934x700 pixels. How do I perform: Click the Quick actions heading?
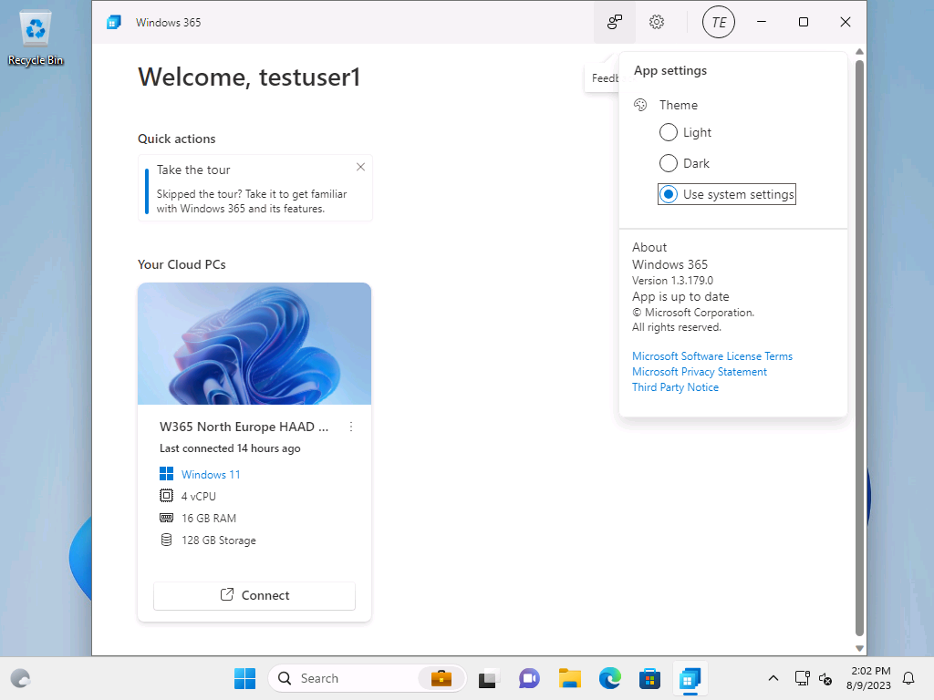[176, 139]
